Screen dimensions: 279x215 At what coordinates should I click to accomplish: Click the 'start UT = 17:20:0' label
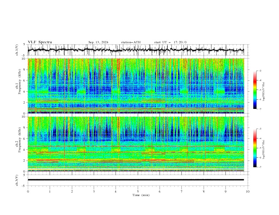(170, 42)
